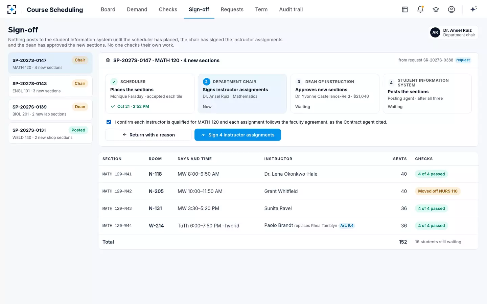This screenshot has height=304, width=487.
Task: Click Paolo Brandt instructor name
Action: click(279, 225)
